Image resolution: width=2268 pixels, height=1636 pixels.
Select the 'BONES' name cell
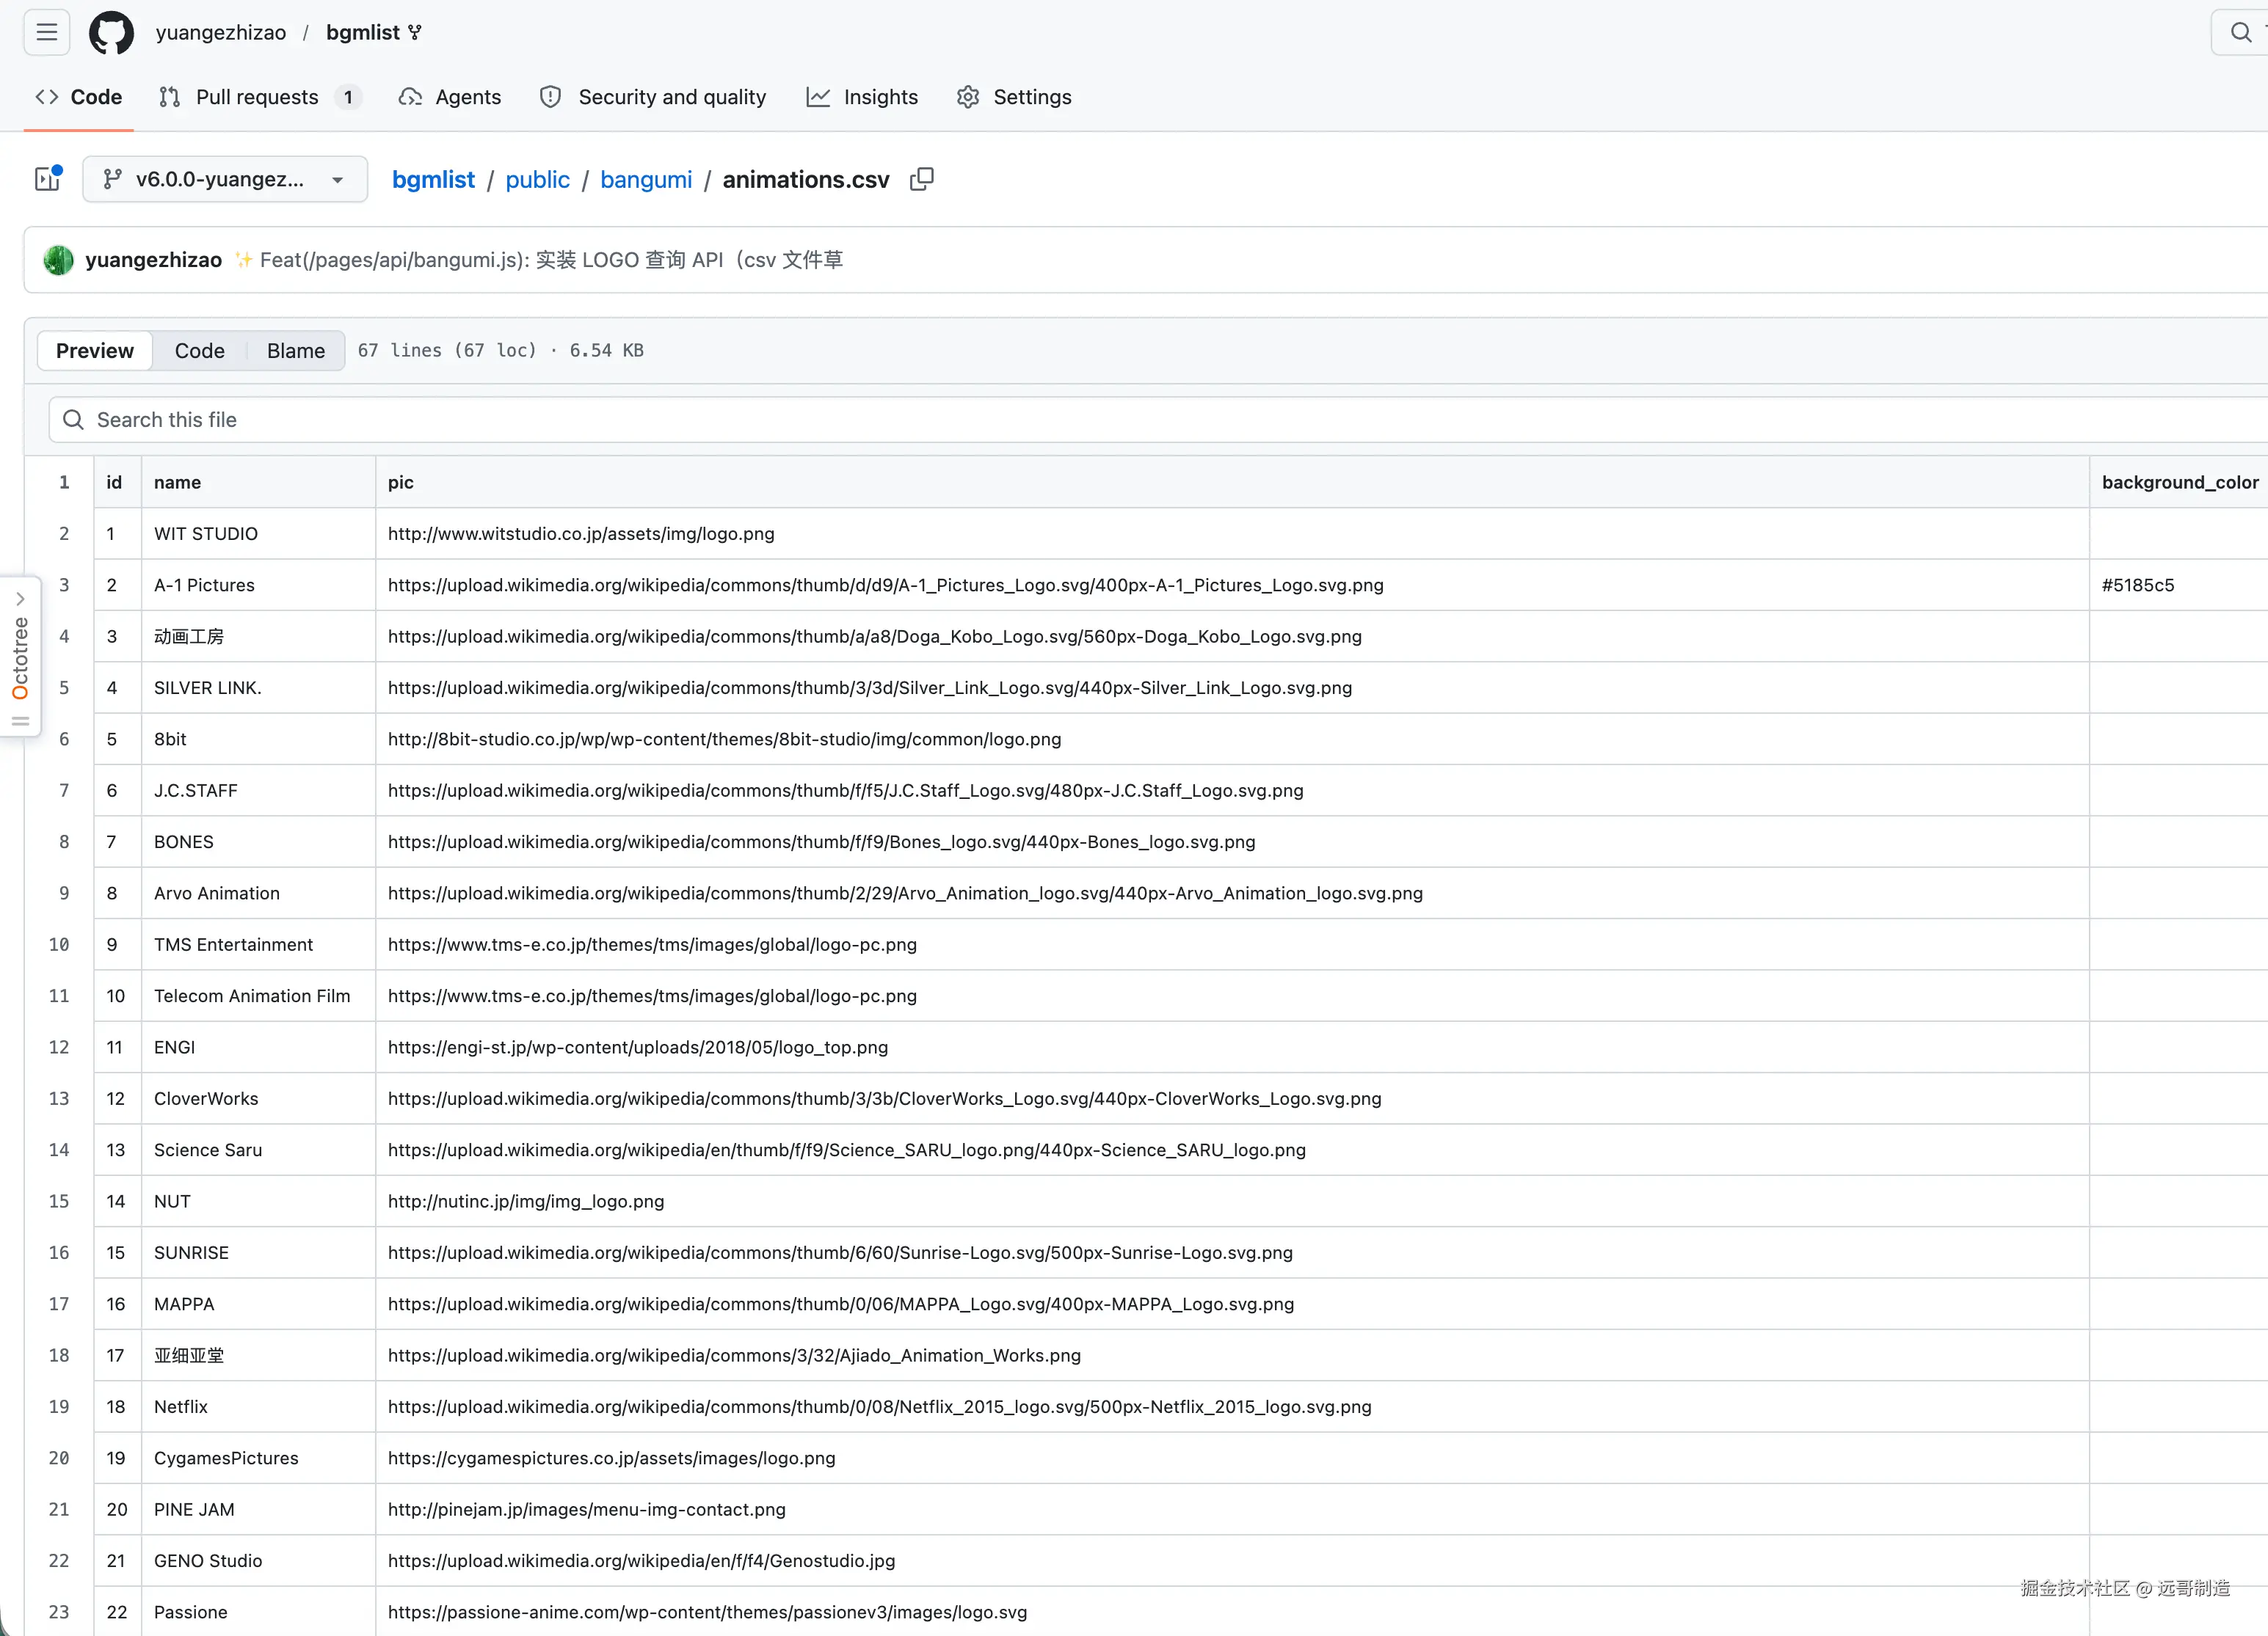tap(258, 841)
